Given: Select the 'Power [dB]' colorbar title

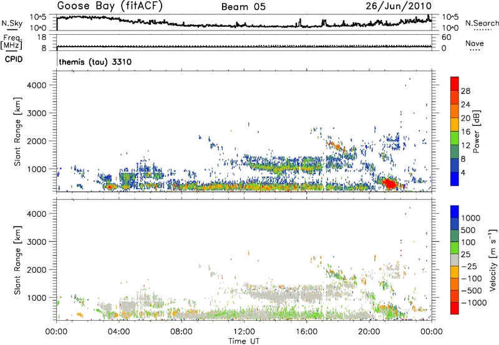Looking at the screenshot, I should 477,131.
